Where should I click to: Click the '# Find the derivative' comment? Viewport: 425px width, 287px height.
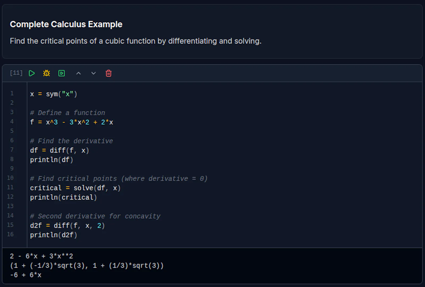tap(71, 141)
